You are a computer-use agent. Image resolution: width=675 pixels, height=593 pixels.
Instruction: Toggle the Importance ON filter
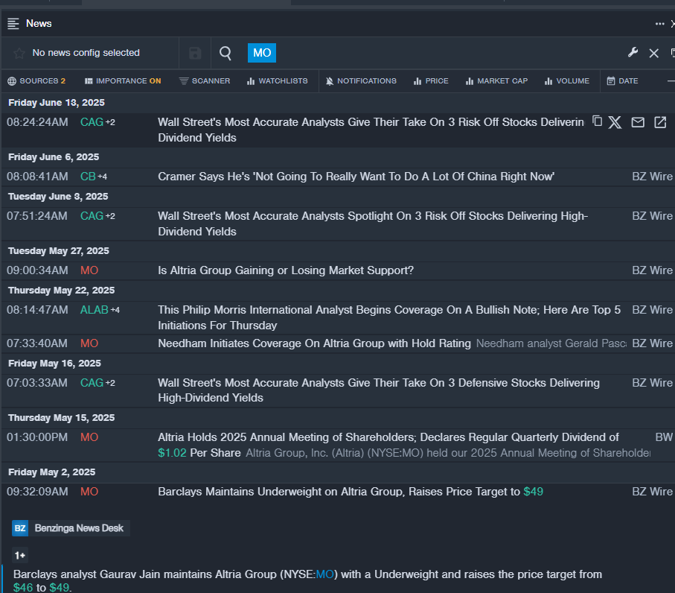coord(123,81)
